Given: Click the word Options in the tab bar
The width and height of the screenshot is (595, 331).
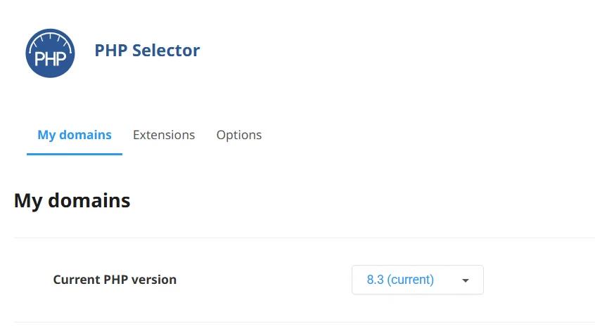Looking at the screenshot, I should coord(239,135).
